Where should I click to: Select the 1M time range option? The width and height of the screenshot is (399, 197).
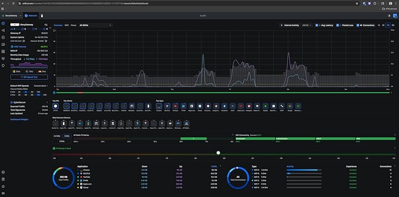coord(393,25)
